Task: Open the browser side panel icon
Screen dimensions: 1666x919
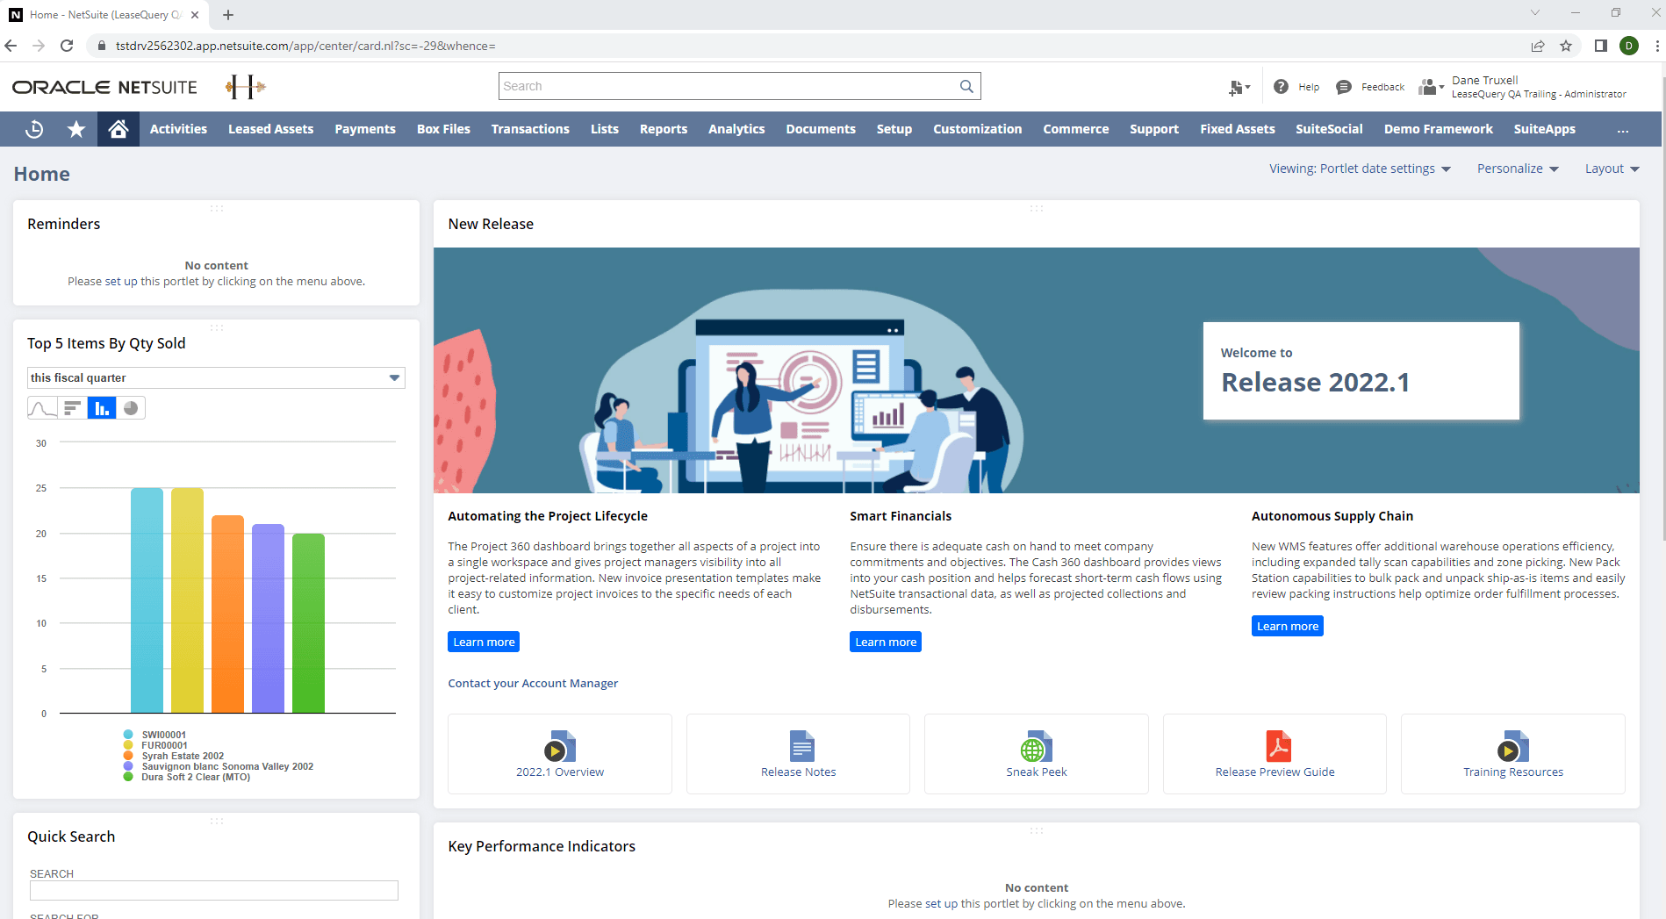Action: [x=1601, y=46]
